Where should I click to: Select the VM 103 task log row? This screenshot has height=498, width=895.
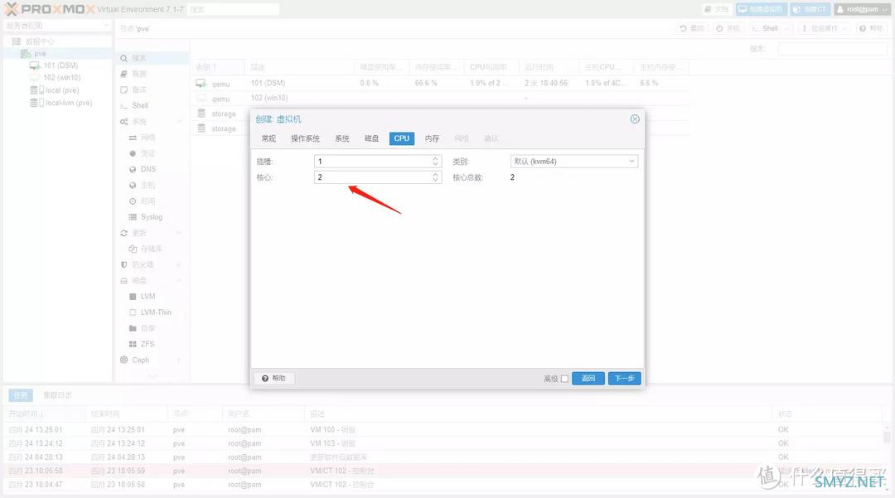tap(443, 443)
